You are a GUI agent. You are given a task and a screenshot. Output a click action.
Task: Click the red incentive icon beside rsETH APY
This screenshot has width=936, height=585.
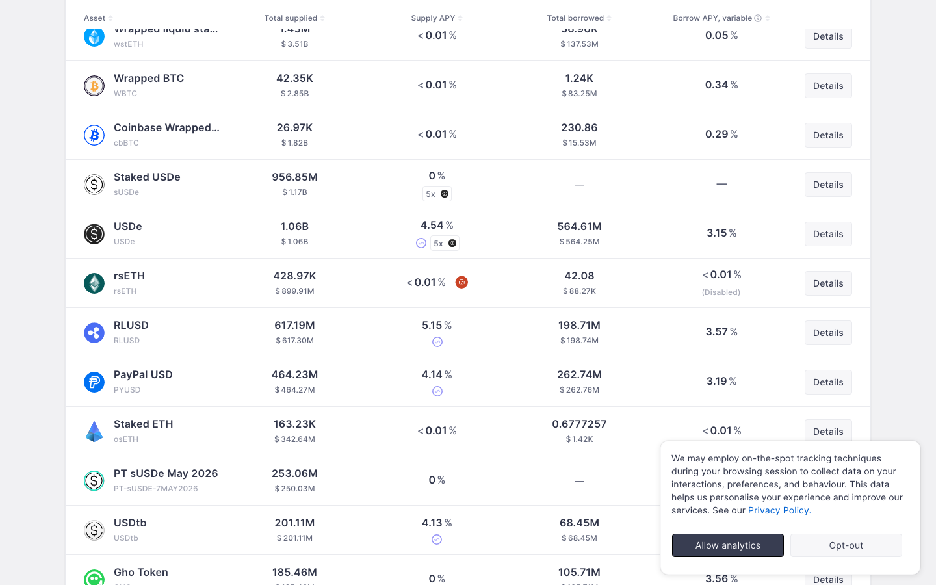(x=461, y=282)
